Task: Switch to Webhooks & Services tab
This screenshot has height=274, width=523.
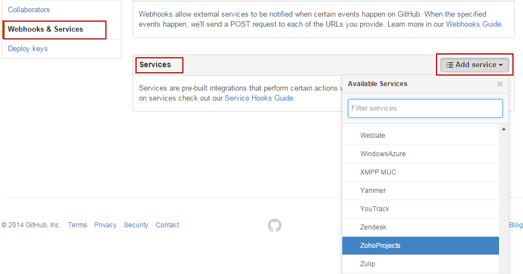Action: click(x=46, y=29)
